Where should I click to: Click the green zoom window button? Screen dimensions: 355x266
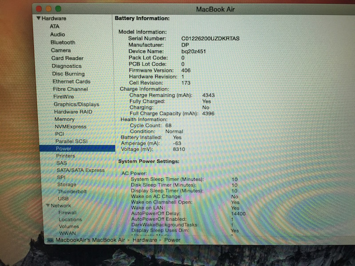point(58,8)
